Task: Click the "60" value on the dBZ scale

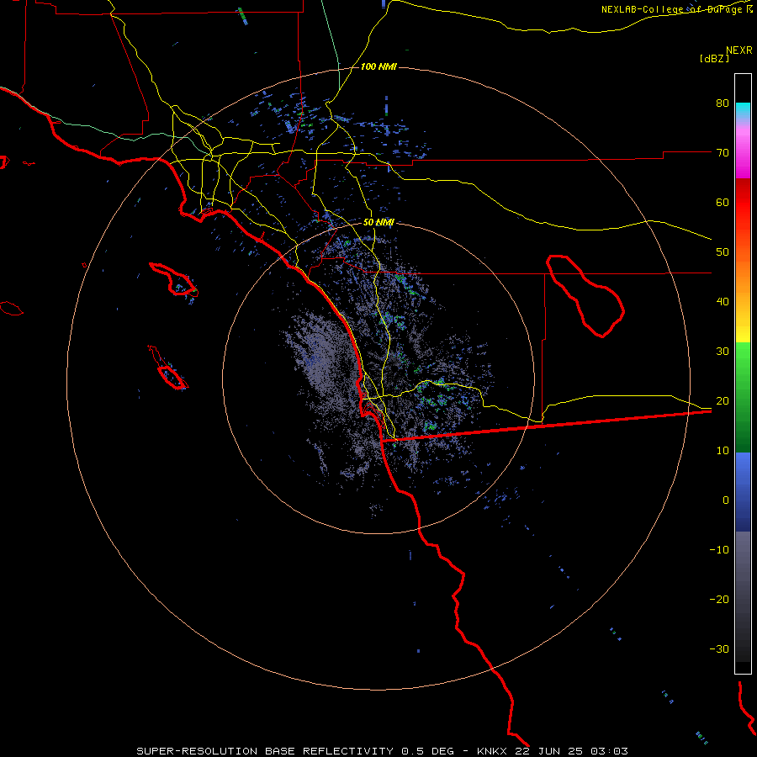Action: point(723,202)
